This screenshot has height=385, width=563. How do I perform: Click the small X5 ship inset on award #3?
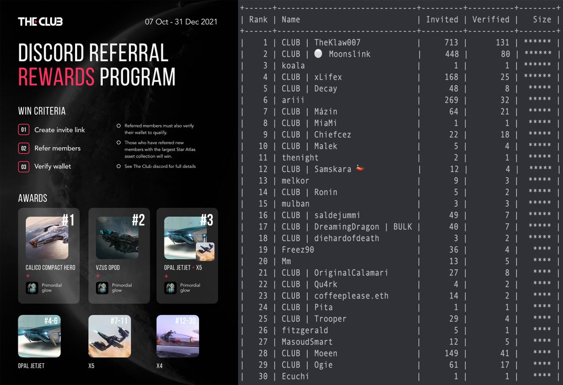205,252
